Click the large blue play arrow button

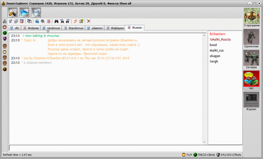(25, 13)
